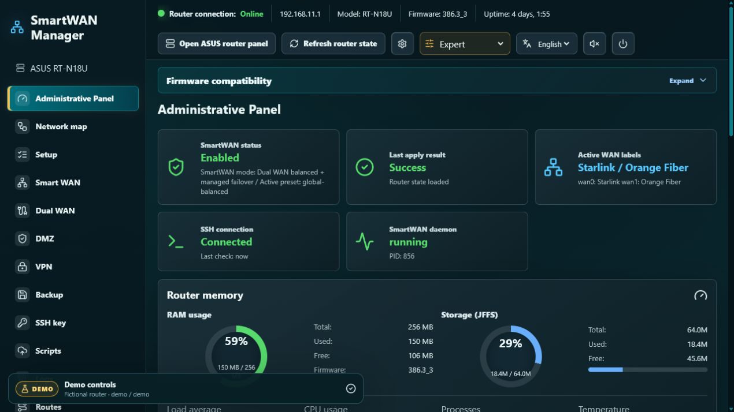This screenshot has width=734, height=412.
Task: Click the Router memory gauge icon
Action: click(700, 295)
